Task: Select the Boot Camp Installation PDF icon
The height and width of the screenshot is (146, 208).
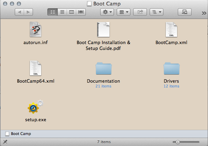Action: (x=103, y=29)
